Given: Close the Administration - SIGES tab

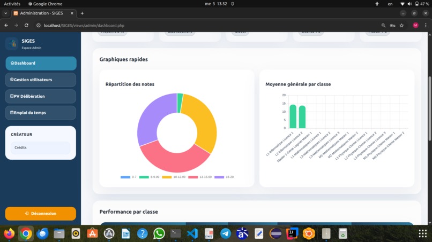Looking at the screenshot, I should click(x=72, y=13).
